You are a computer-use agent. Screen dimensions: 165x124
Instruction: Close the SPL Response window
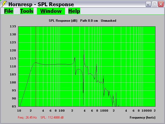click(161, 4)
